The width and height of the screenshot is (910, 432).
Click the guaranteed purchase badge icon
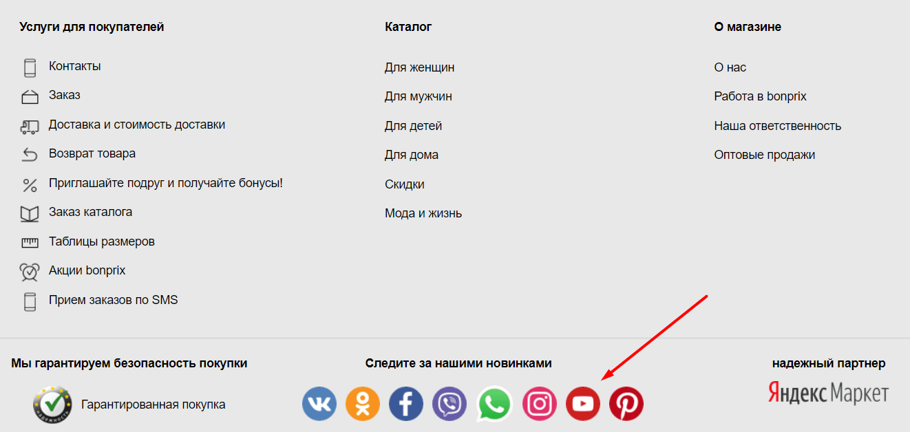[x=52, y=404]
